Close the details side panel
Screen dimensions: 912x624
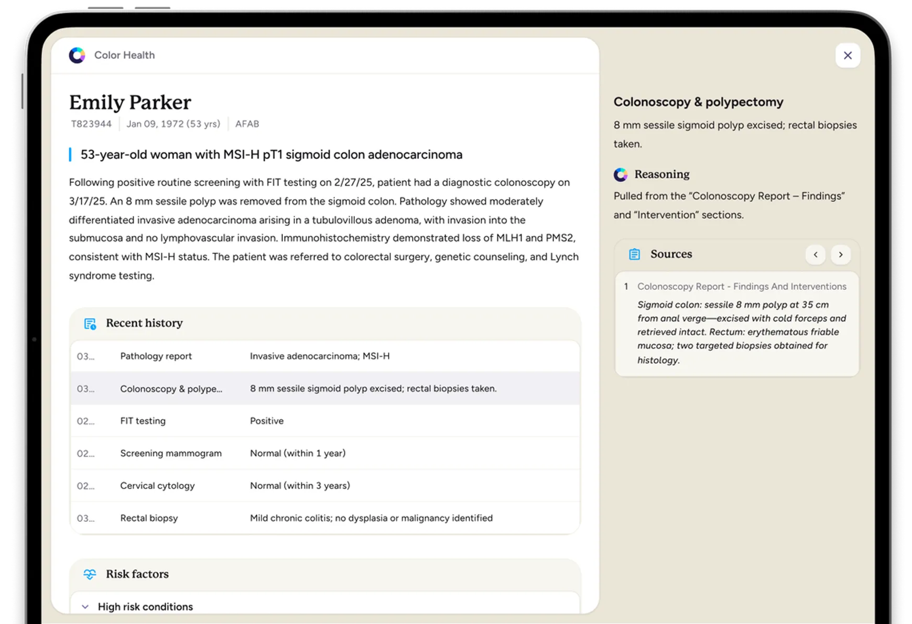(x=848, y=56)
